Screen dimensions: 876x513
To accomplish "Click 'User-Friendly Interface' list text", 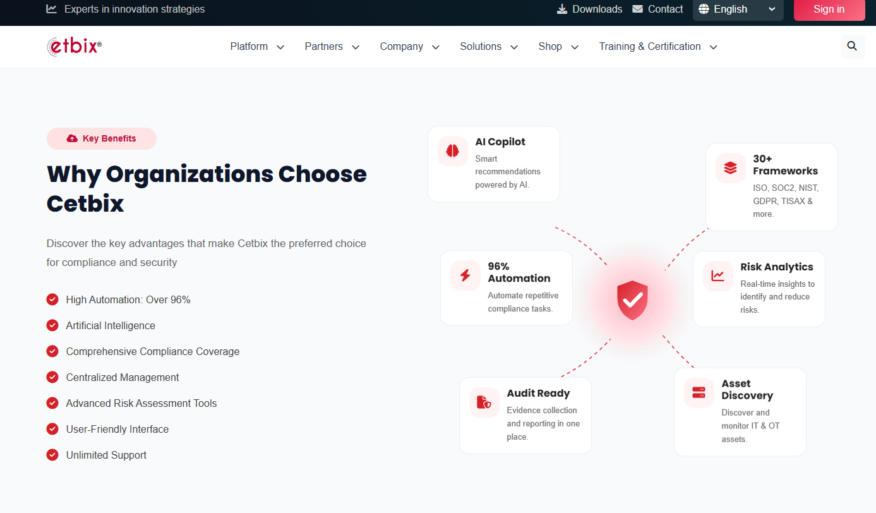I will 117,429.
